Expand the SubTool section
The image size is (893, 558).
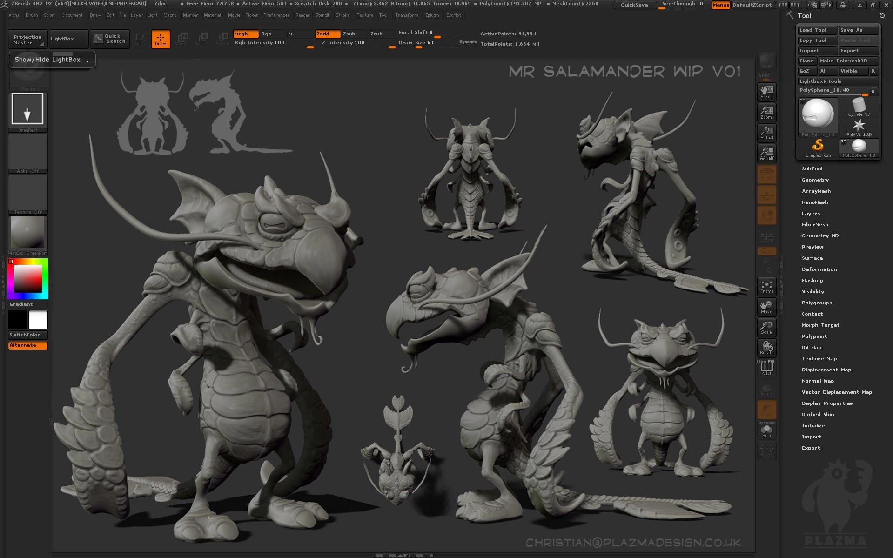point(812,168)
